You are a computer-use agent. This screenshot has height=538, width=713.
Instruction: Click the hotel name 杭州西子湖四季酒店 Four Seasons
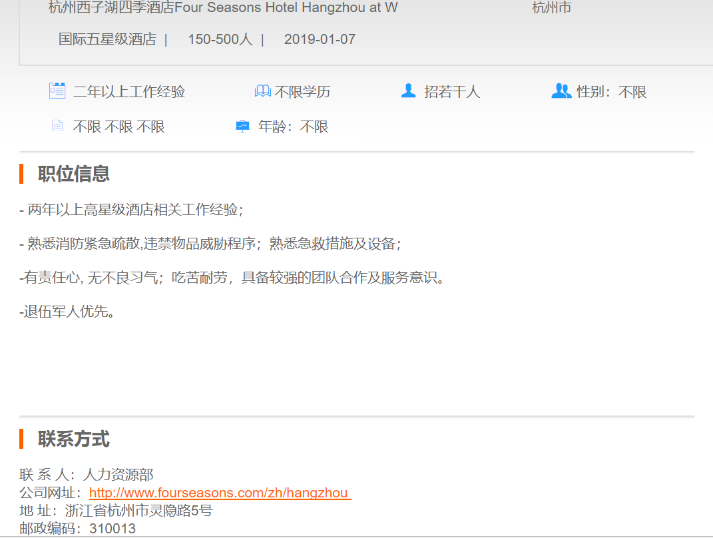tap(223, 8)
